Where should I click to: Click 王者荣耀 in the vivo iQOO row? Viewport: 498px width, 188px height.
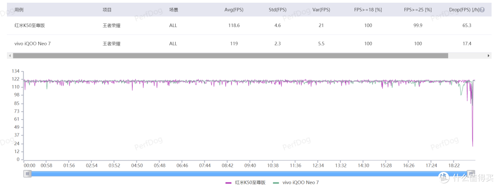tap(112, 44)
